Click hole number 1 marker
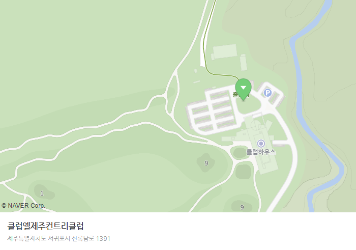 click(x=42, y=193)
